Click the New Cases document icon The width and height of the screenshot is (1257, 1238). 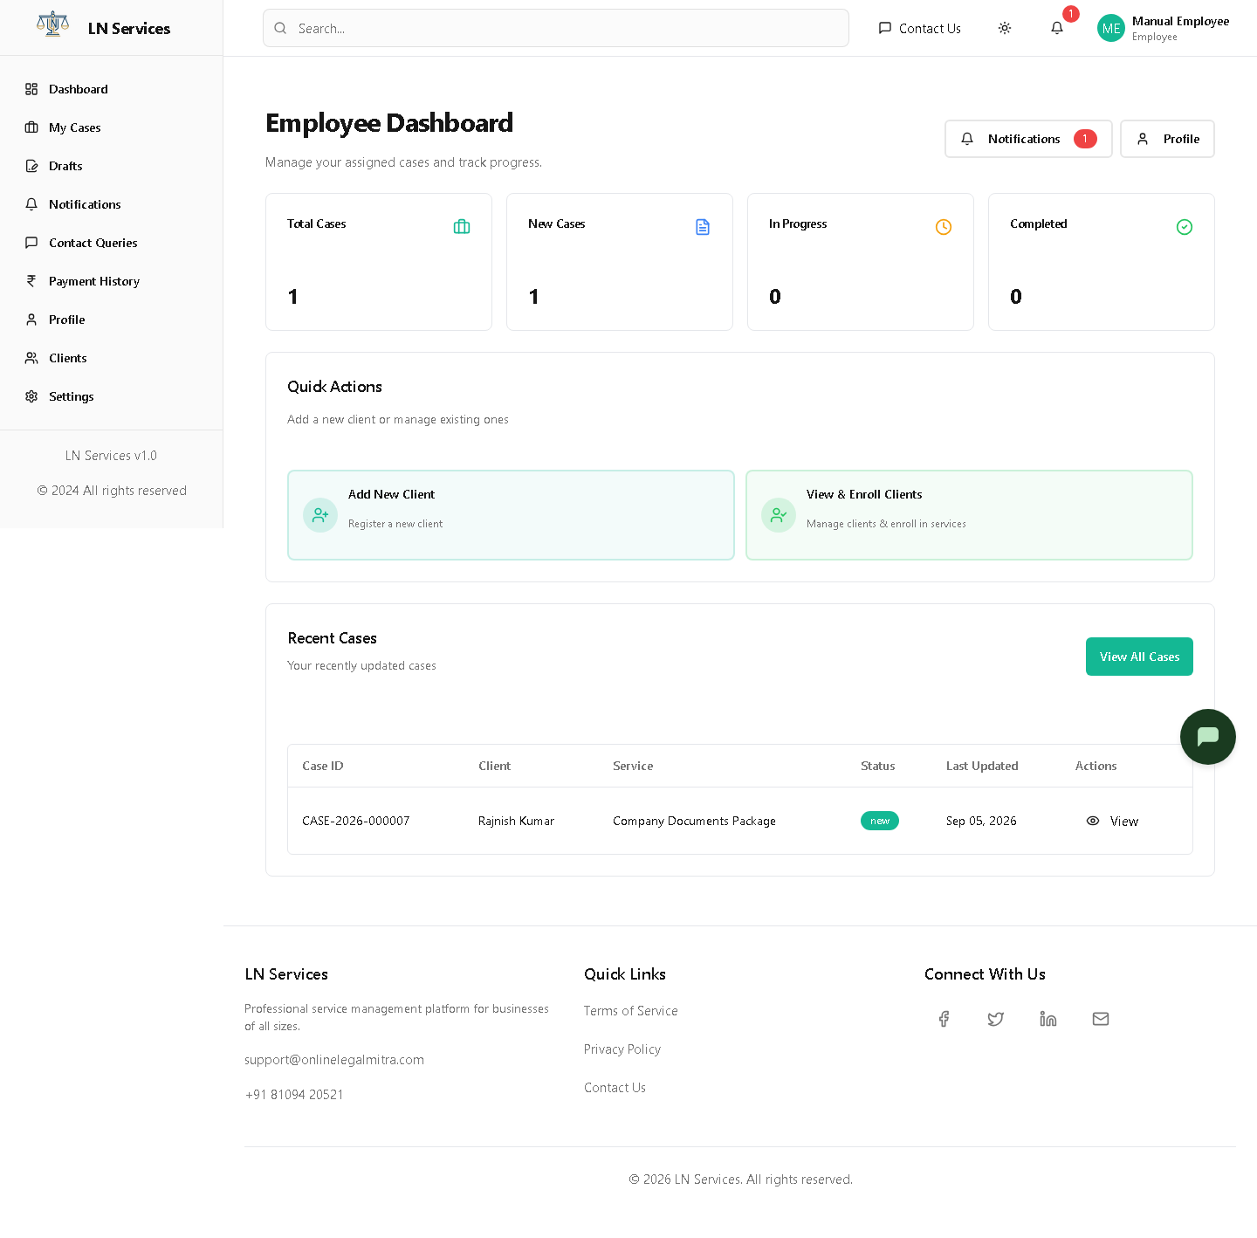point(703,227)
